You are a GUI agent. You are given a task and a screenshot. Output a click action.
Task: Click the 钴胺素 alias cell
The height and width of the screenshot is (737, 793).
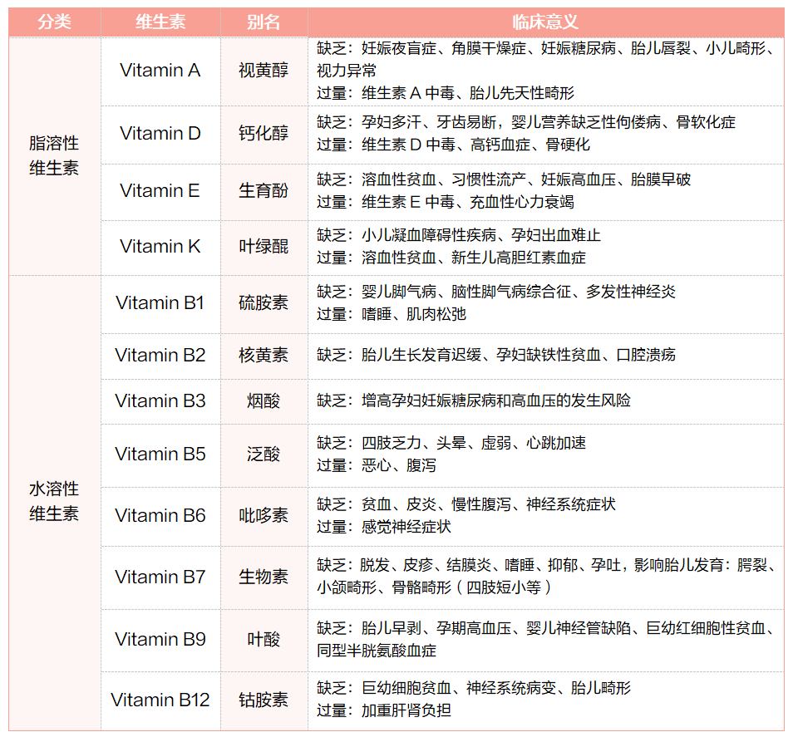[264, 700]
